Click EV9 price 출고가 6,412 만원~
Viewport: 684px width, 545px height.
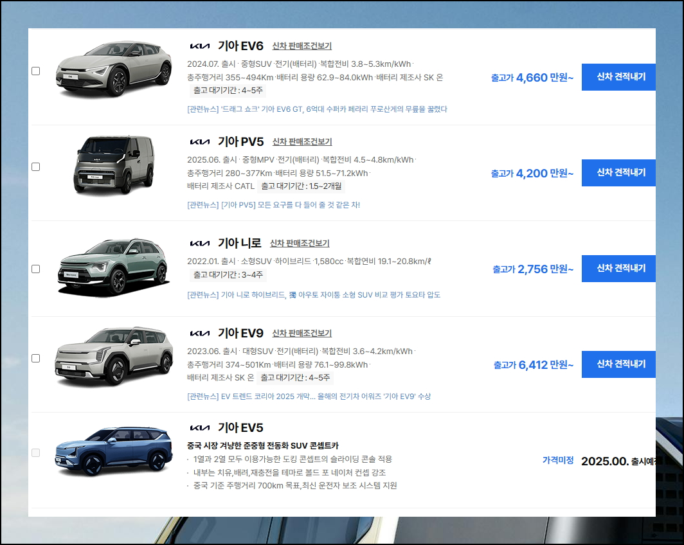click(534, 365)
